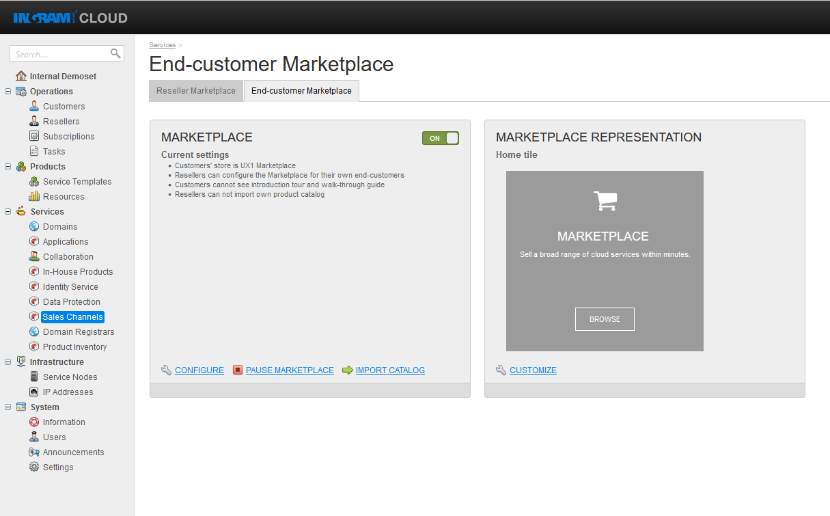This screenshot has width=830, height=516.
Task: Select the End-customer Marketplace tab
Action: pyautogui.click(x=301, y=90)
